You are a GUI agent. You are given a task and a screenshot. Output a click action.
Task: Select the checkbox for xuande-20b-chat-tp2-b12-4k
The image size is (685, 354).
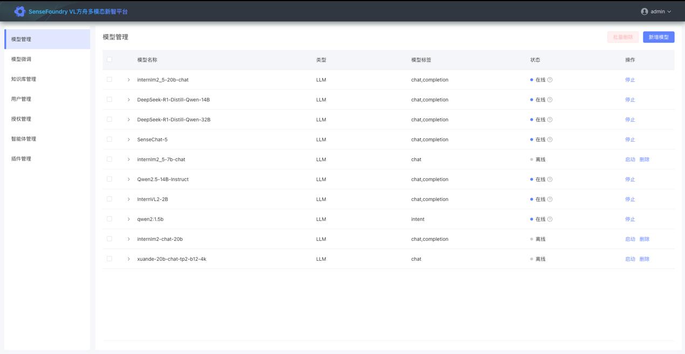(x=109, y=259)
